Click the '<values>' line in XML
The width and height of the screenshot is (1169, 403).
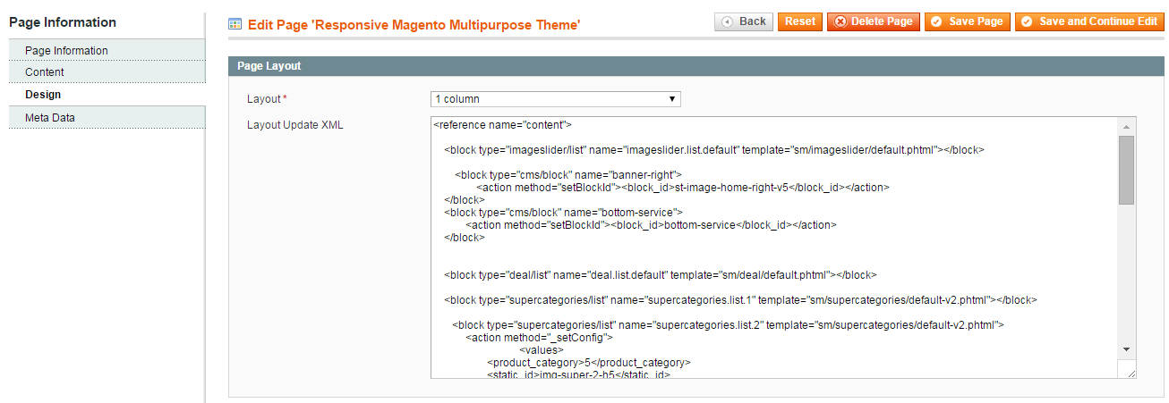pos(542,350)
